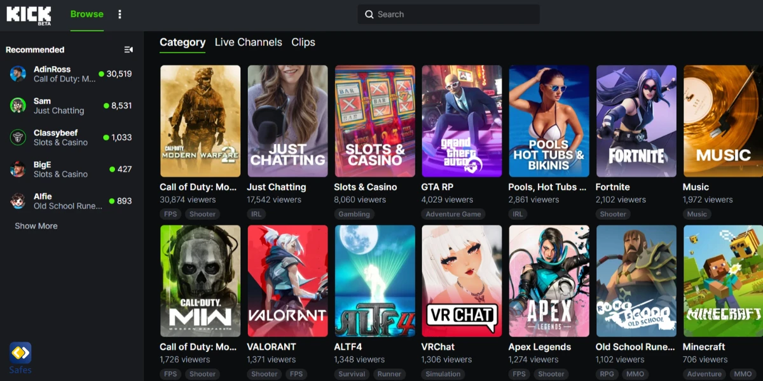The image size is (763, 381).
Task: Open the three-dot more options menu
Action: tap(120, 15)
